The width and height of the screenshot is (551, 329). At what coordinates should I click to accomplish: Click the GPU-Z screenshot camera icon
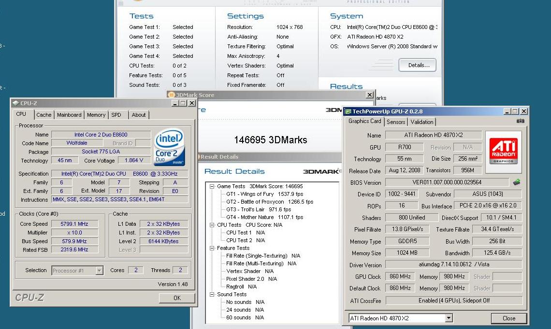tap(521, 121)
